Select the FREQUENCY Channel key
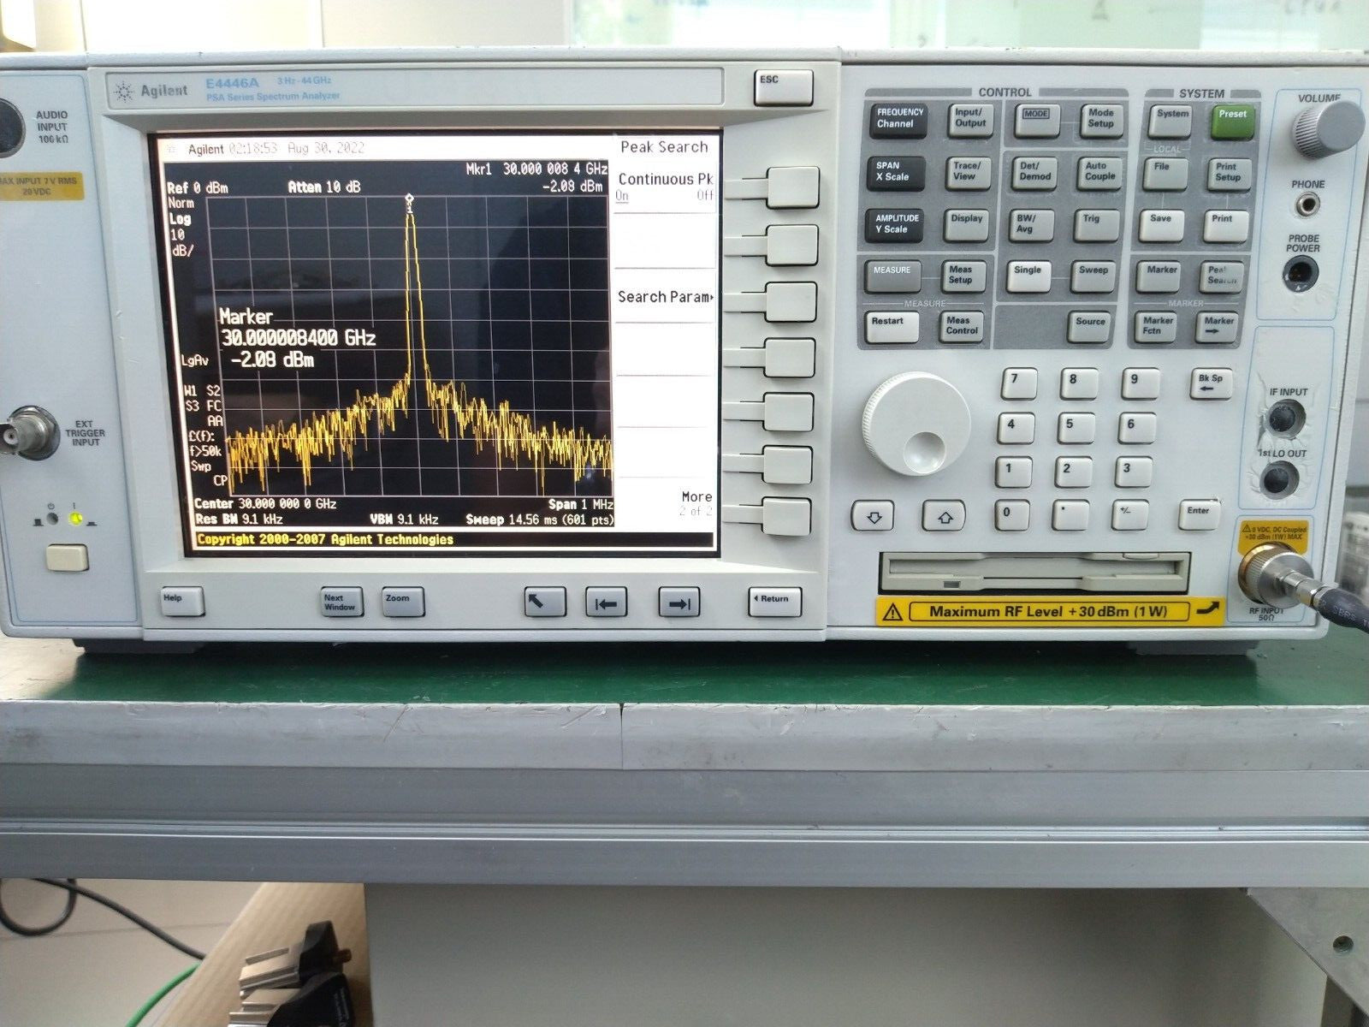This screenshot has height=1027, width=1369. tap(899, 121)
